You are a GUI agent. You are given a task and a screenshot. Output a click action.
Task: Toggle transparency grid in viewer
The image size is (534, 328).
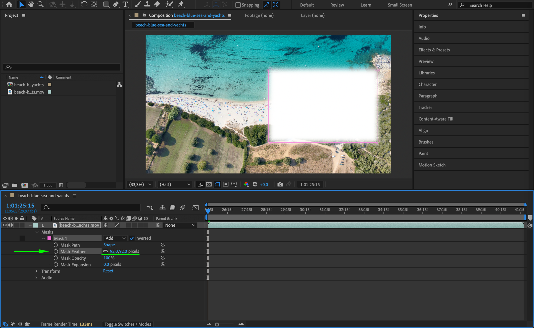tap(209, 184)
